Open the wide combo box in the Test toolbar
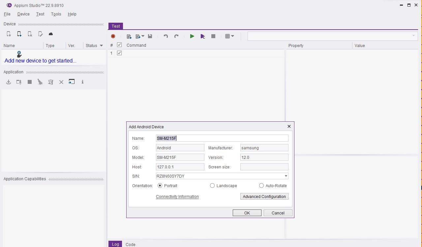Viewport: 422px width, 247px height. point(333,36)
